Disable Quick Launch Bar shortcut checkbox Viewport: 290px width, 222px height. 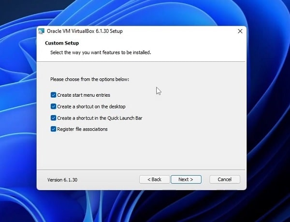point(53,118)
